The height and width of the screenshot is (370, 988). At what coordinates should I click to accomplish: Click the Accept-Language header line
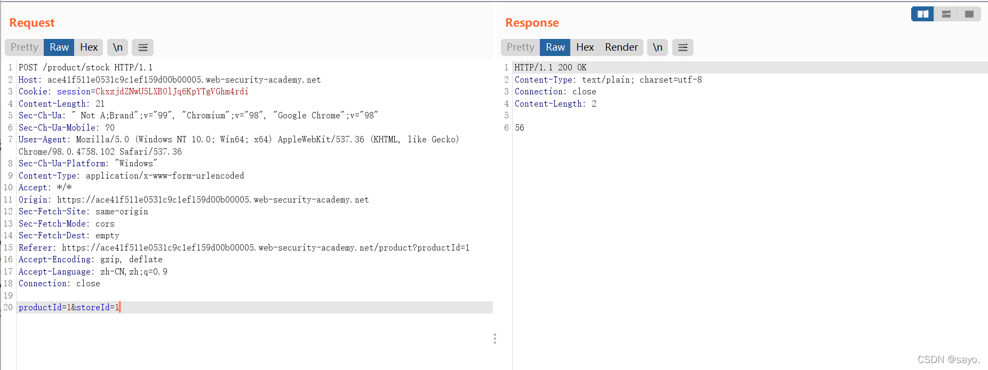[x=93, y=272]
